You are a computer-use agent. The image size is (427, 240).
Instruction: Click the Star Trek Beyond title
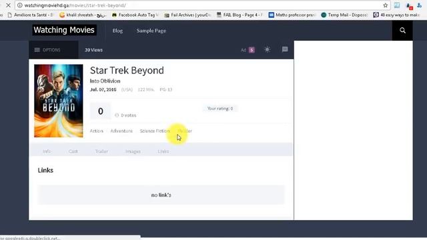tap(127, 70)
